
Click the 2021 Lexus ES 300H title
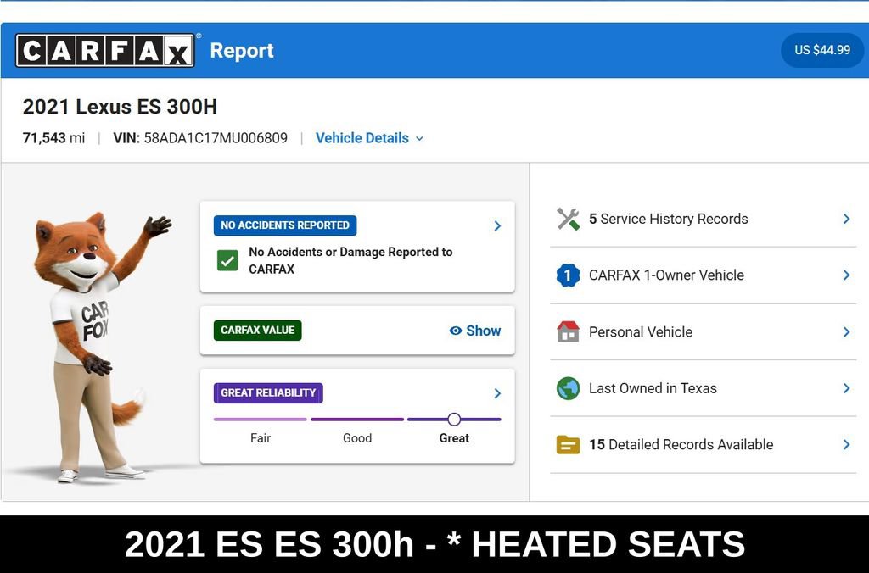click(120, 106)
